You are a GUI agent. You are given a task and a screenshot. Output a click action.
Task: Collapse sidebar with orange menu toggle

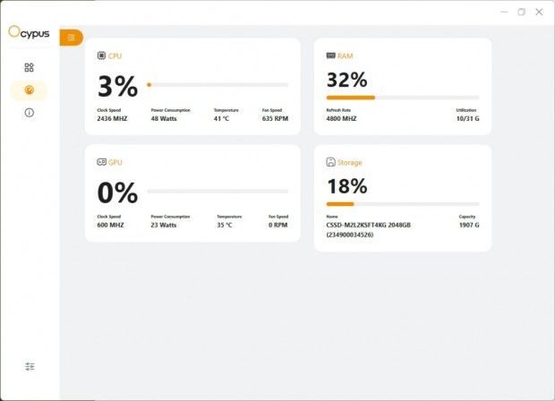pyautogui.click(x=71, y=38)
